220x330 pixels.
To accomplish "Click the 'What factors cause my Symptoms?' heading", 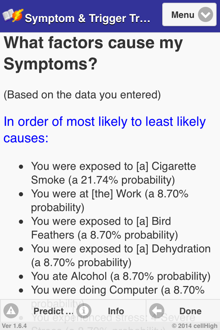I will (93, 53).
